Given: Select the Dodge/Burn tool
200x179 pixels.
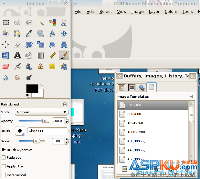Looking at the screenshot, I should coord(29,77).
